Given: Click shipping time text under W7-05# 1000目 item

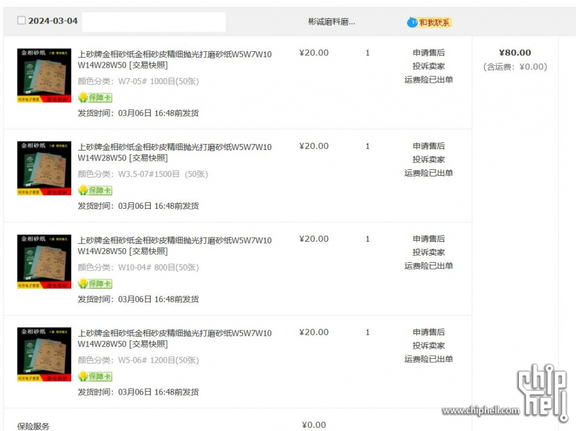Looking at the screenshot, I should (138, 113).
